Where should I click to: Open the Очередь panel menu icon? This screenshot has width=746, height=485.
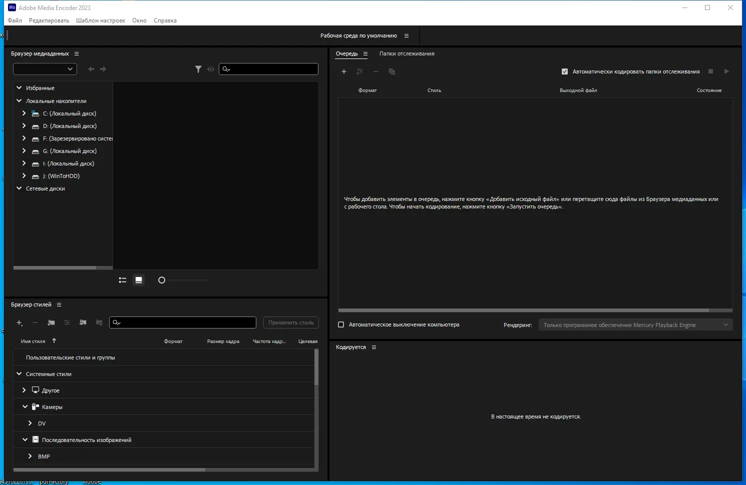click(365, 53)
